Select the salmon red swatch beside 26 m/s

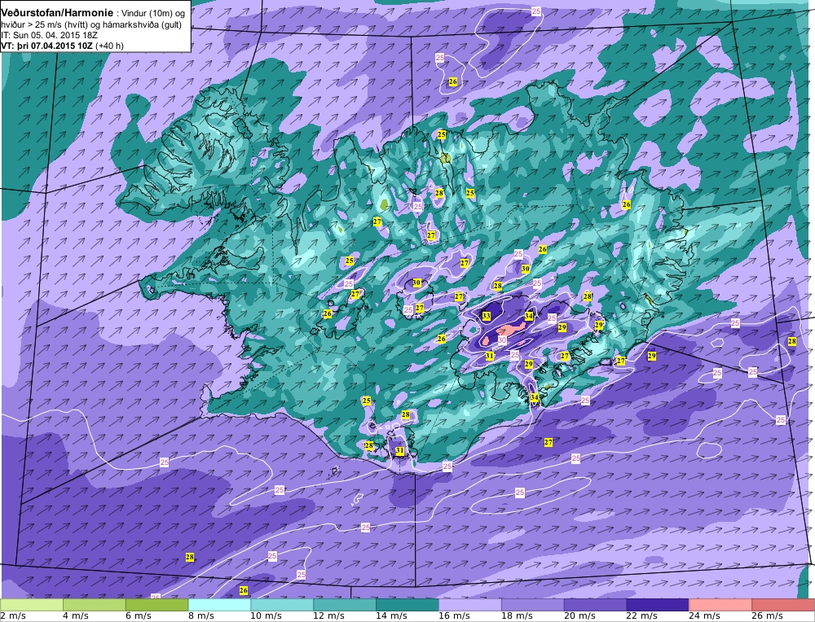click(x=782, y=605)
